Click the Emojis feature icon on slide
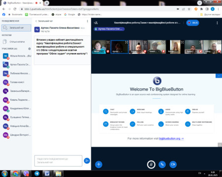This screenshot has height=177, width=222. pos(187,112)
